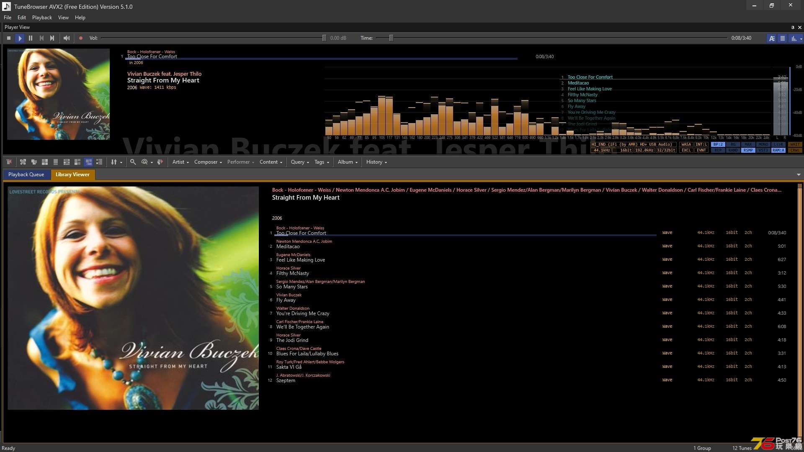The width and height of the screenshot is (804, 452).
Task: Skip to the previous track
Action: coord(41,38)
